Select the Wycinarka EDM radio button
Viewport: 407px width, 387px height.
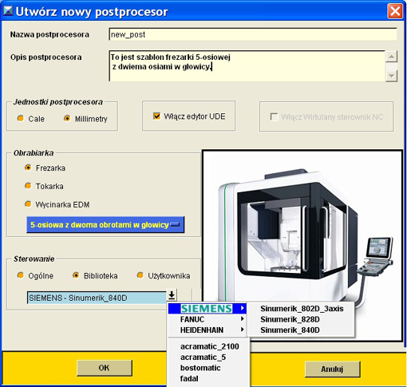click(x=28, y=204)
